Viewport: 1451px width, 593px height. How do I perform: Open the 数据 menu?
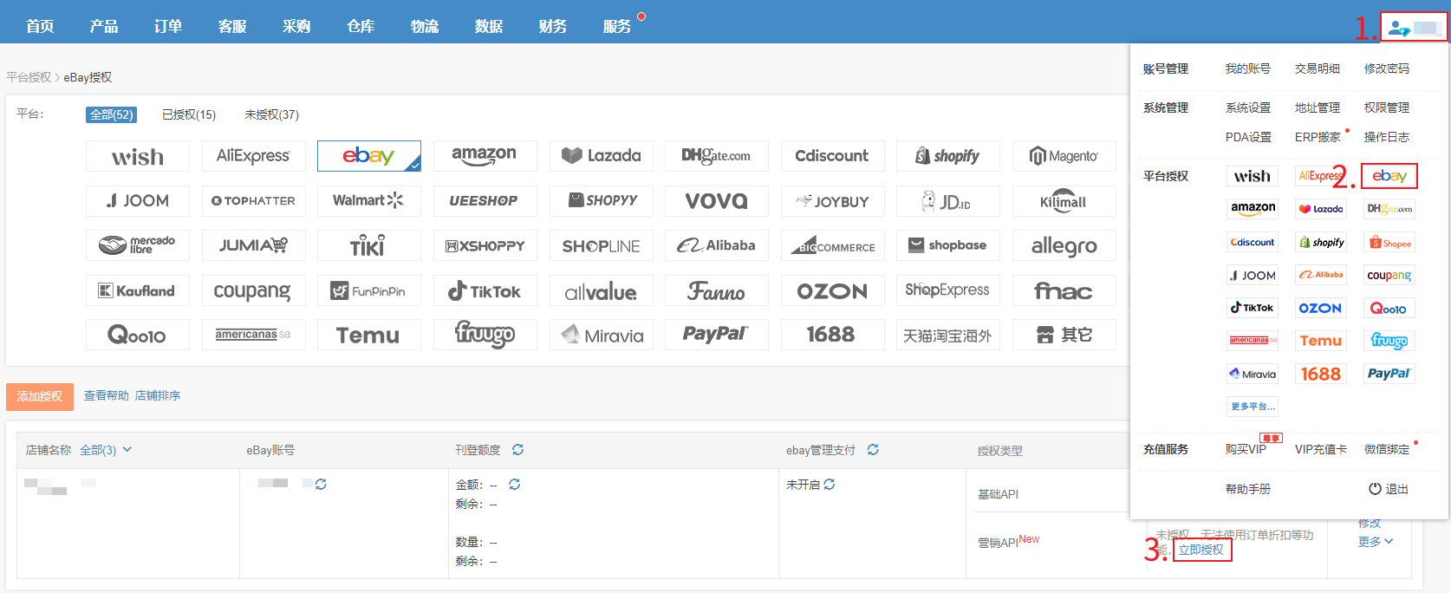[489, 26]
